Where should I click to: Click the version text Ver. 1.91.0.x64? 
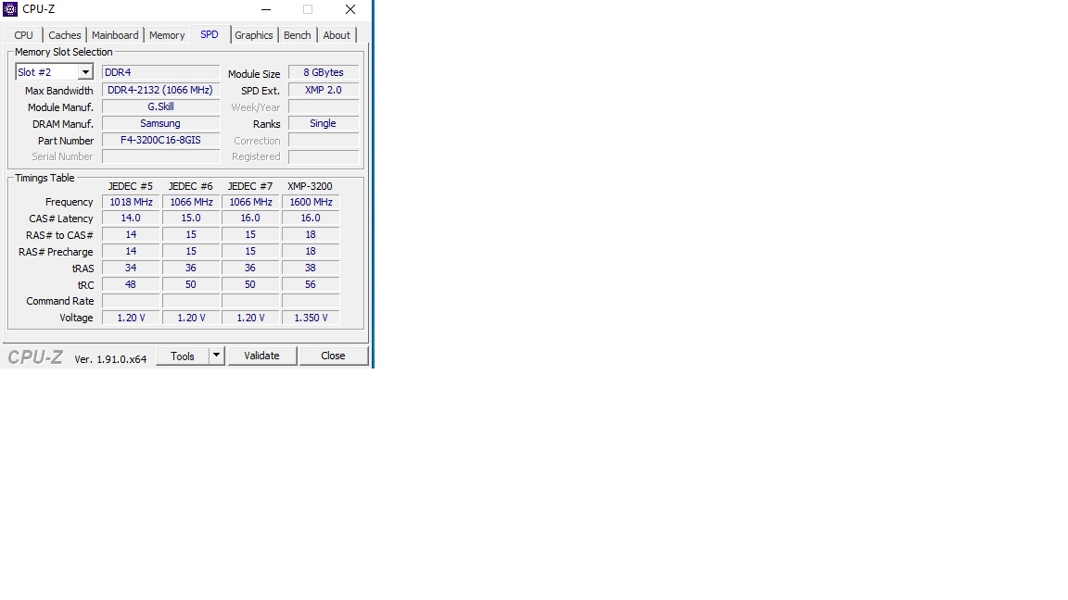[110, 359]
